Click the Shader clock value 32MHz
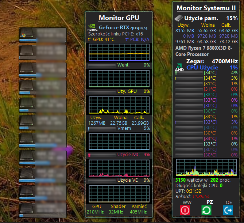 click(x=116, y=212)
